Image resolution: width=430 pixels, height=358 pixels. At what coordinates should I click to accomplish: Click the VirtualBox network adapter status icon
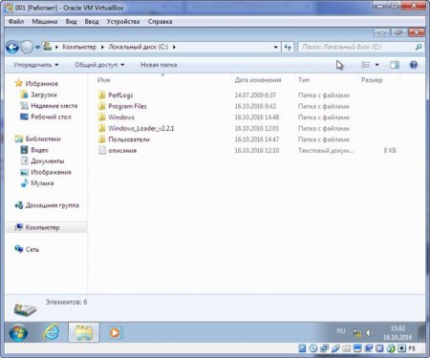(x=324, y=348)
